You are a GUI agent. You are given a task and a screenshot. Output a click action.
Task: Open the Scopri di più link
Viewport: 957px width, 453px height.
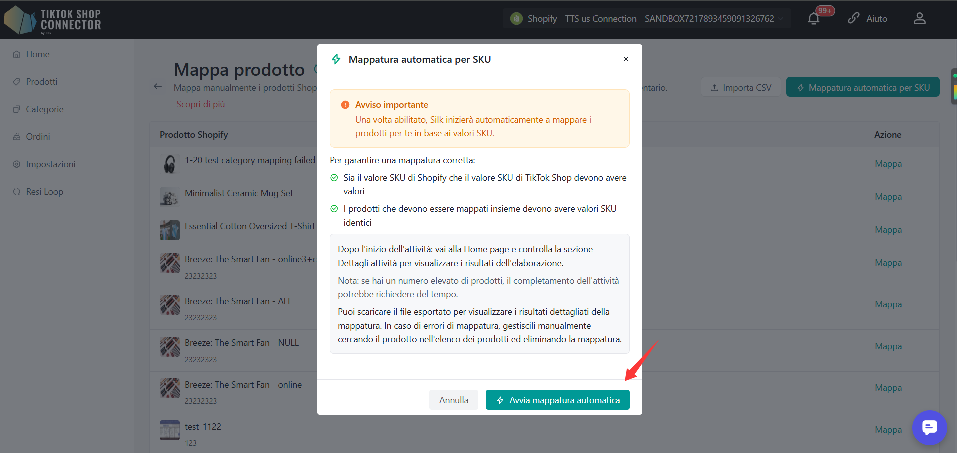pyautogui.click(x=200, y=104)
